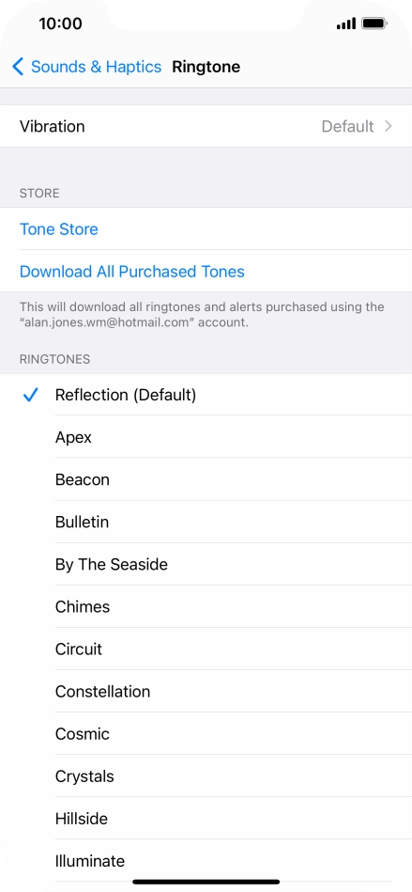Open the Vibration row
This screenshot has height=892, width=412.
(206, 126)
